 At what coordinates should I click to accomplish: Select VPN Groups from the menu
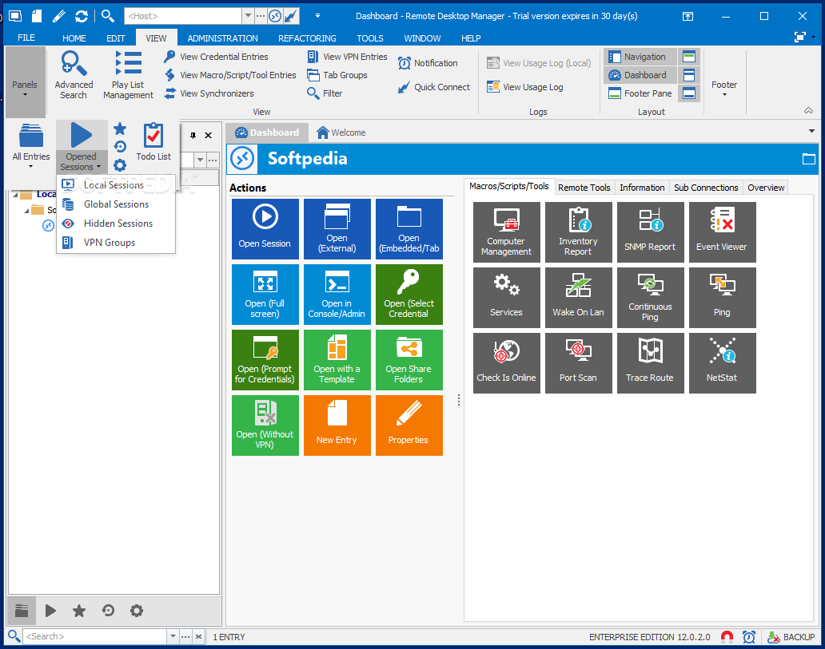click(116, 243)
